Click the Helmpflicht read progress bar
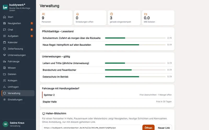This screenshot has height=130, width=209. click(x=135, y=45)
